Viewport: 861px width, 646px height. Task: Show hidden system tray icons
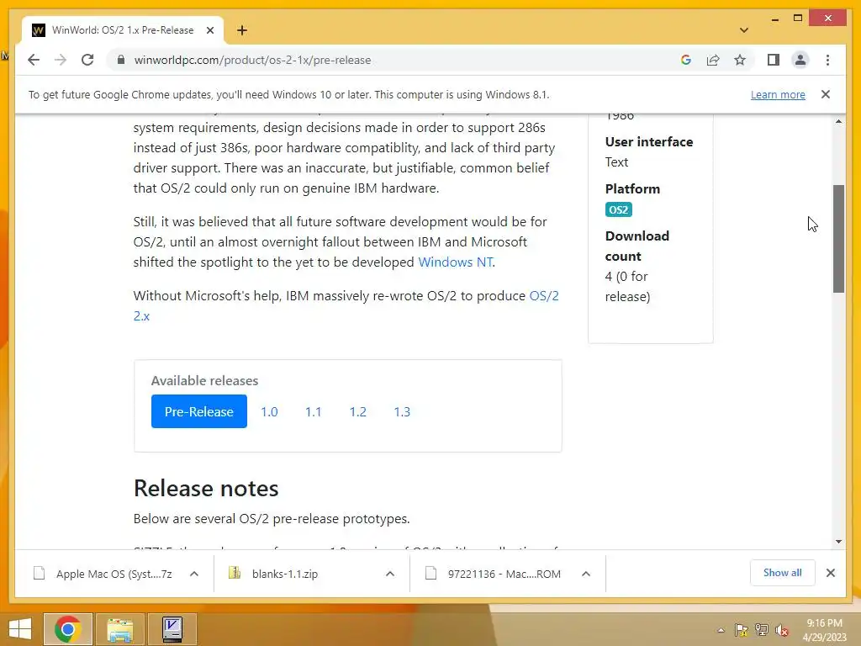coord(721,630)
